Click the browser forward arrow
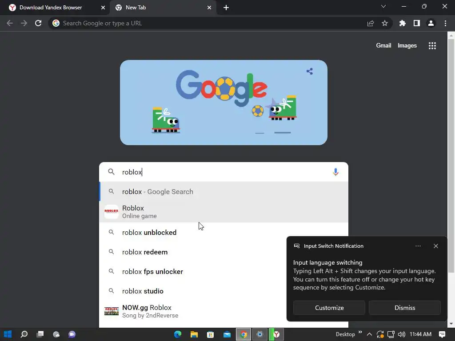This screenshot has height=341, width=455. point(24,23)
